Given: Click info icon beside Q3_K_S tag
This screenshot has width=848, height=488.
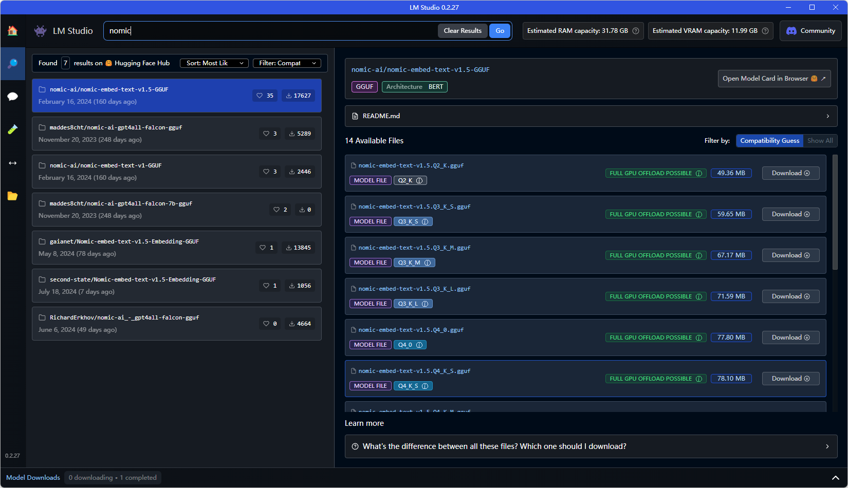Looking at the screenshot, I should point(425,222).
